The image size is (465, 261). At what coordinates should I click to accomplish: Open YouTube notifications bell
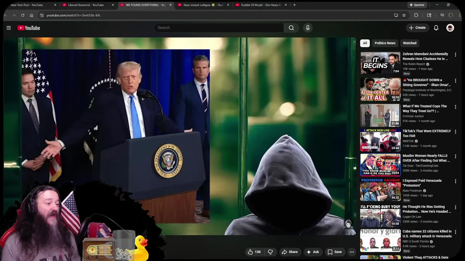click(436, 28)
